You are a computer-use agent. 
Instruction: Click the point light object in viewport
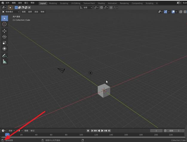(x=91, y=73)
